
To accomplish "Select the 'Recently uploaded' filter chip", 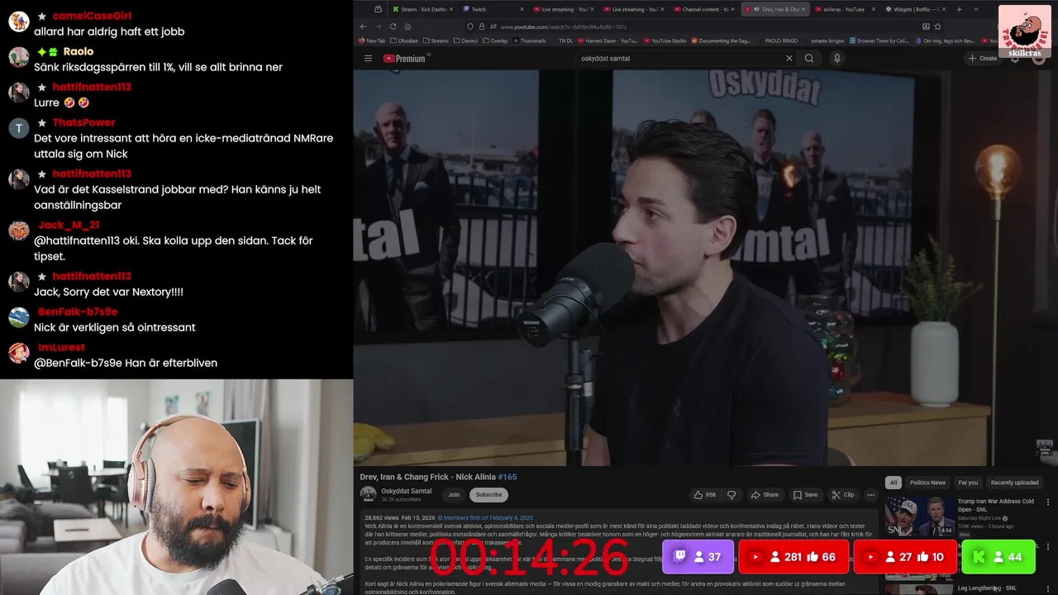I will (x=1015, y=483).
